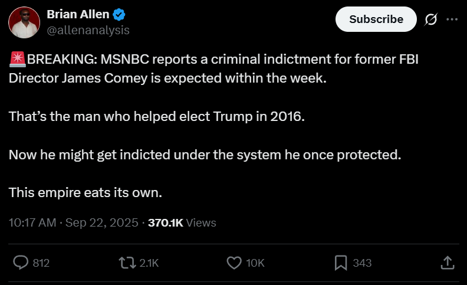This screenshot has width=467, height=285.
Task: Like the post with the heart icon
Action: coord(234,263)
